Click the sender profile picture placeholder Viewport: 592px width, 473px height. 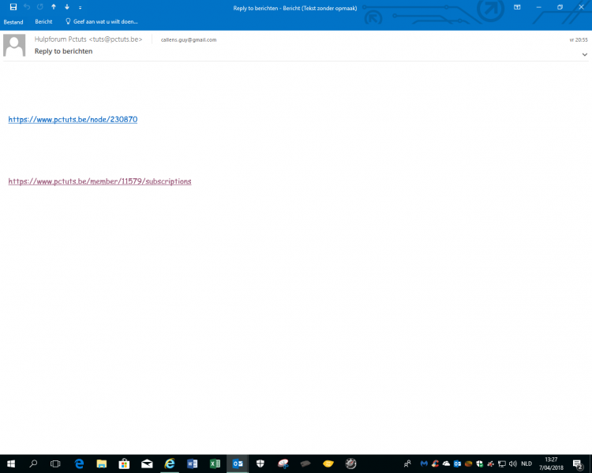14,46
